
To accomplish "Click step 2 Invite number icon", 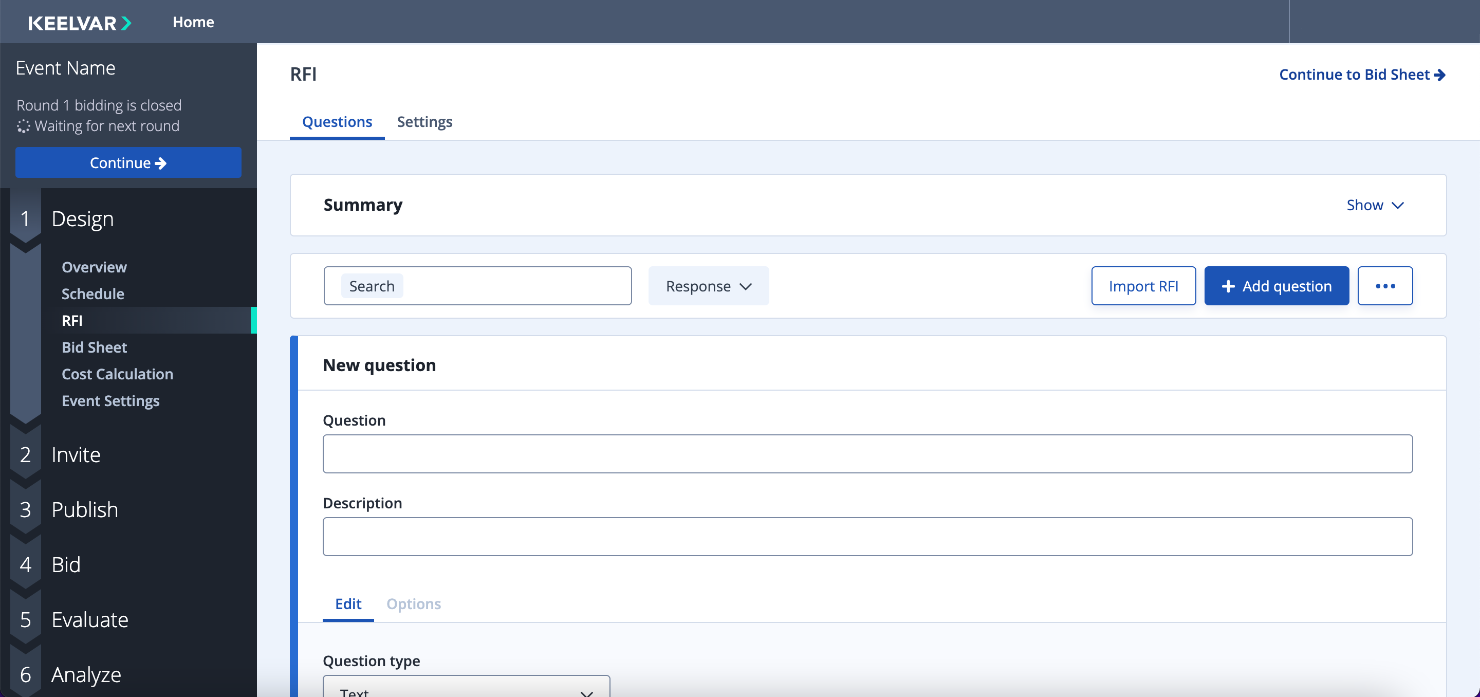I will coord(25,454).
